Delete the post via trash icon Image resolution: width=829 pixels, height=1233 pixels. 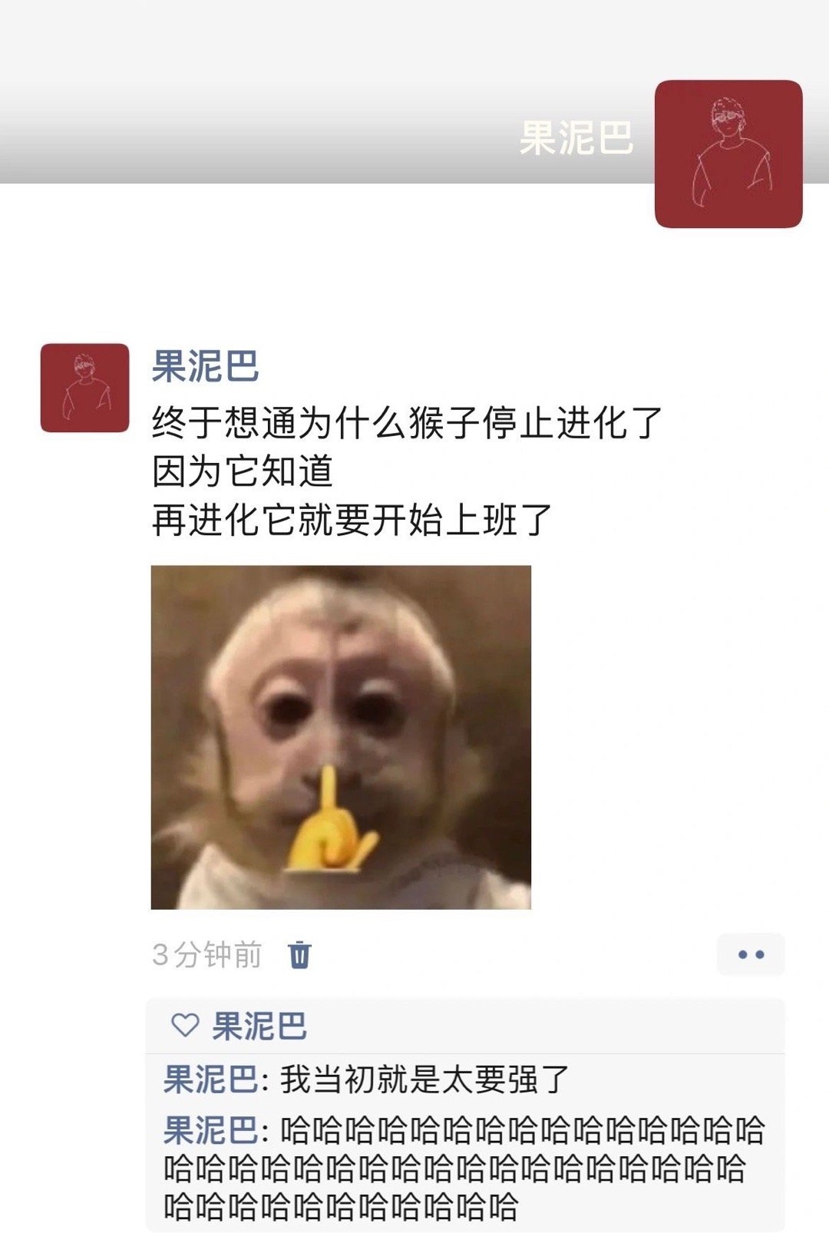click(x=299, y=955)
